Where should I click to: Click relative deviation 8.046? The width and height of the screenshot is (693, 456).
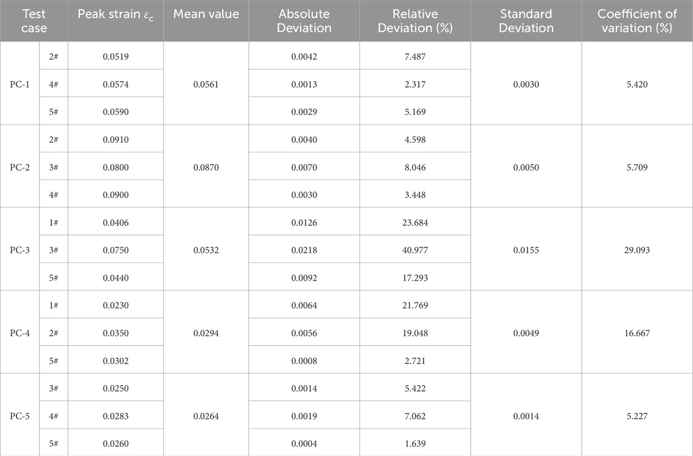pyautogui.click(x=415, y=167)
